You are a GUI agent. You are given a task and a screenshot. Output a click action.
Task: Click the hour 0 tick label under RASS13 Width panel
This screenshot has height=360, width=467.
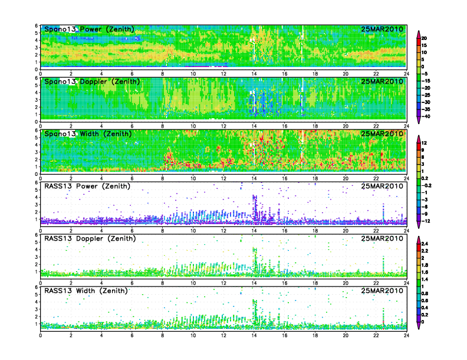(41, 335)
